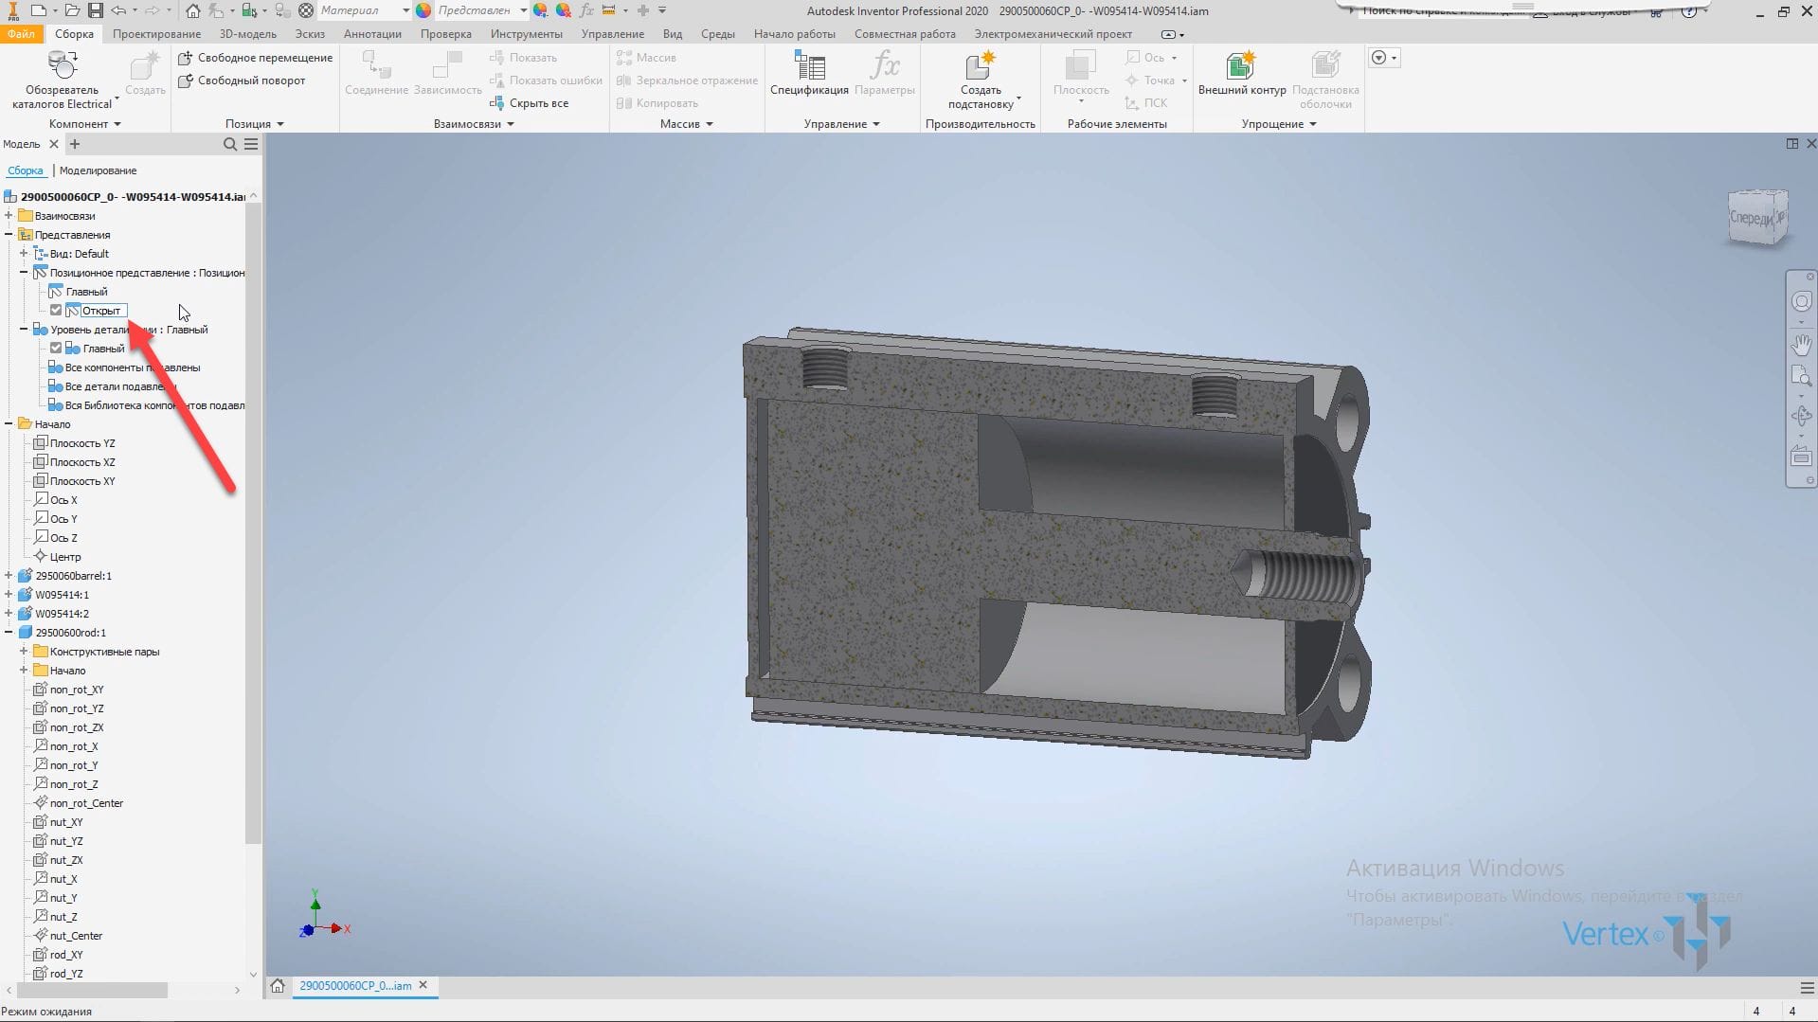Search the model browser with the magnifier icon

click(229, 144)
